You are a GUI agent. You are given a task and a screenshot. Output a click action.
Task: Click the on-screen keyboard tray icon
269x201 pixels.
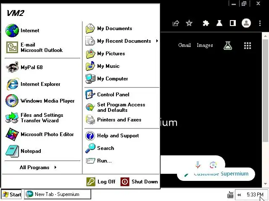[230, 194]
